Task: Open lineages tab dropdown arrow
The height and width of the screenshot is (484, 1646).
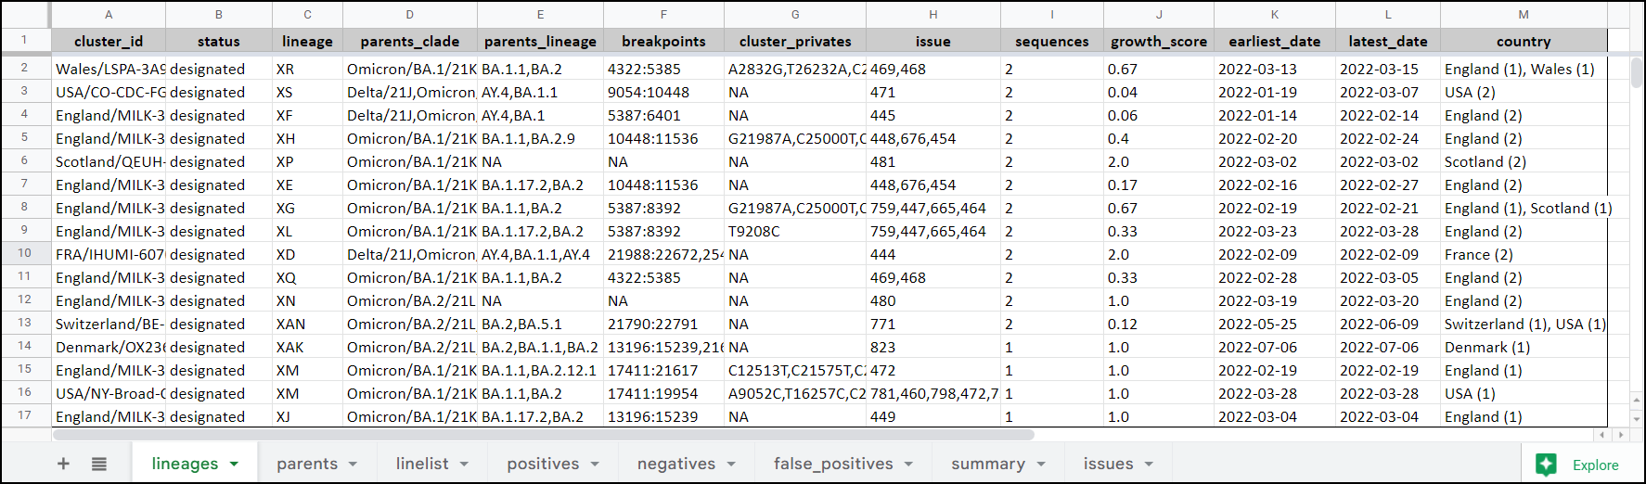Action: (x=234, y=465)
